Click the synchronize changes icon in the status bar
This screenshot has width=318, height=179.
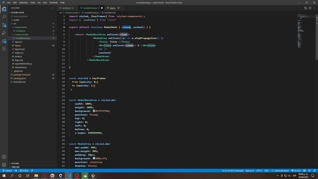[x=16, y=171]
